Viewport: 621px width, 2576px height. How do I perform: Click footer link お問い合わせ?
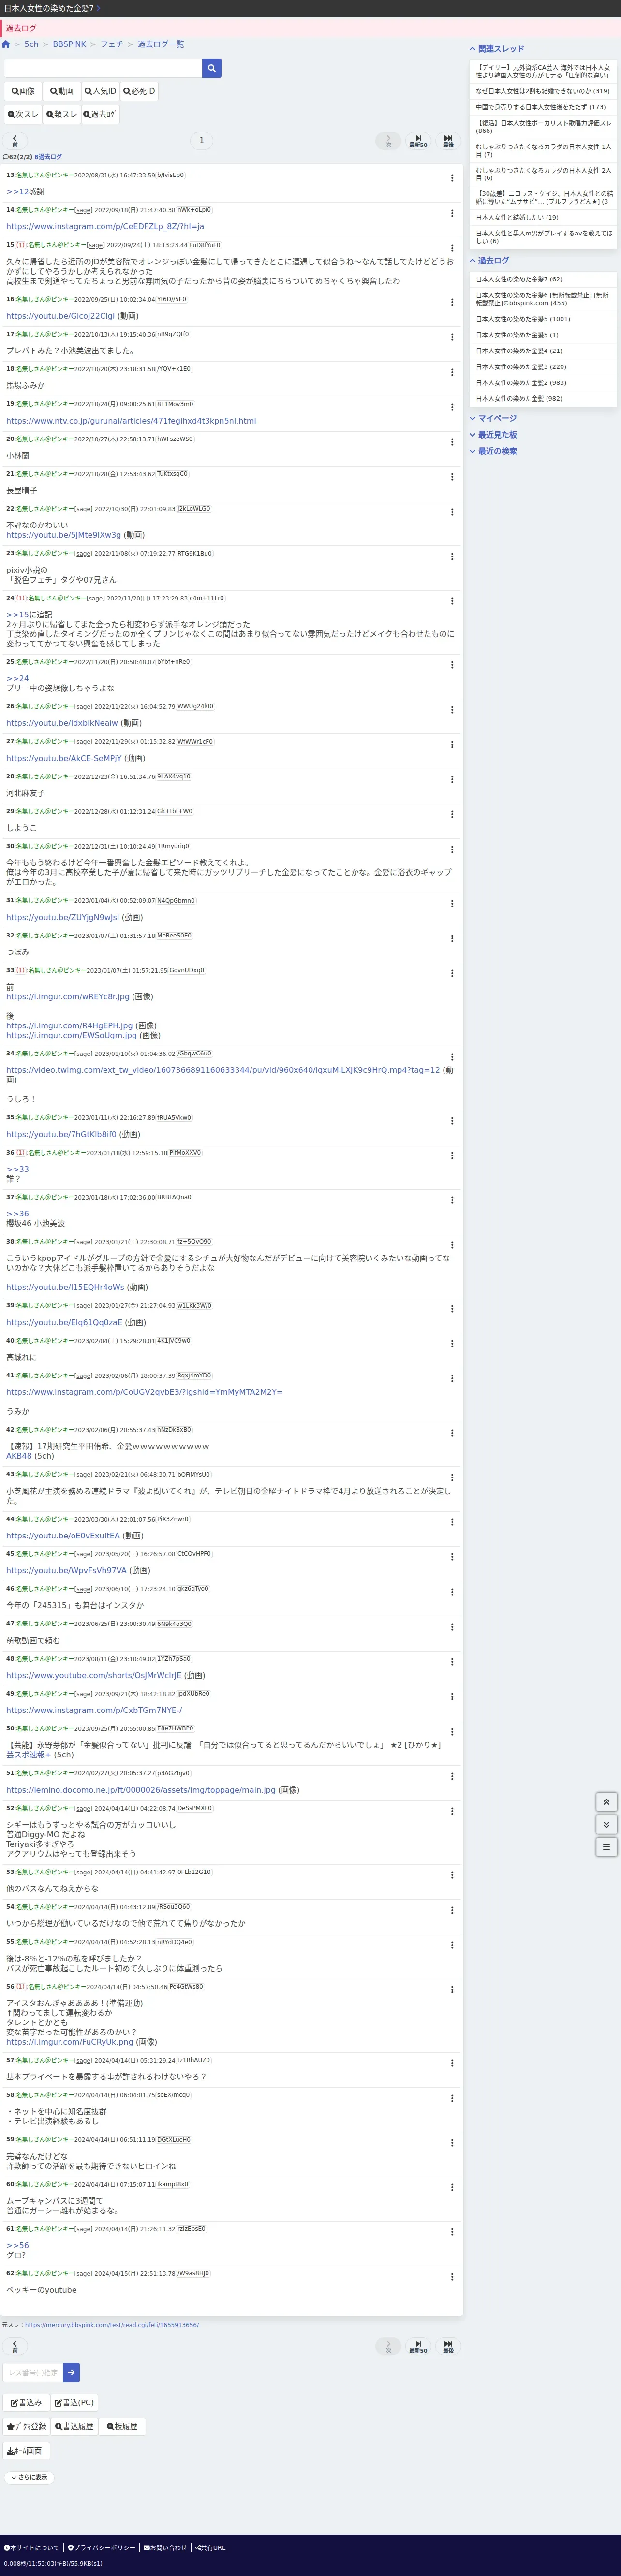coord(165,2547)
